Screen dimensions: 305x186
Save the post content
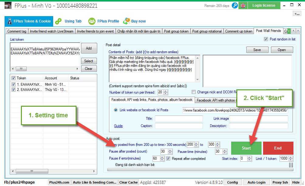click(257, 50)
